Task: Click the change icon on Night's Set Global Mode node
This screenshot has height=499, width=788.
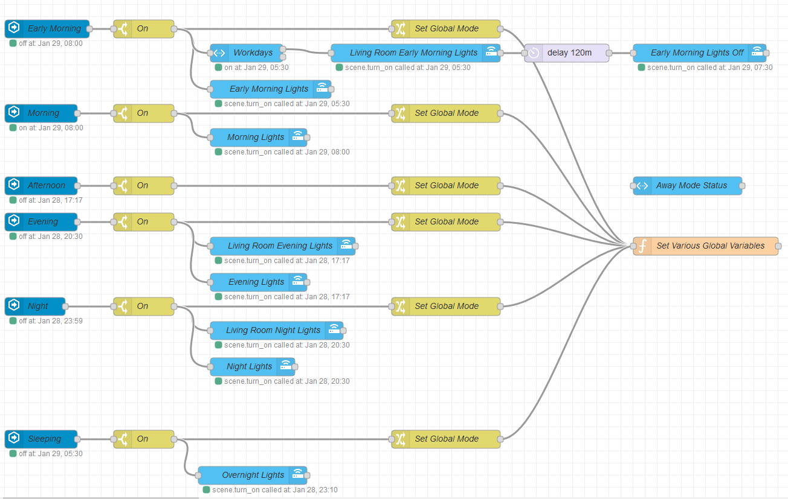Action: (x=401, y=306)
